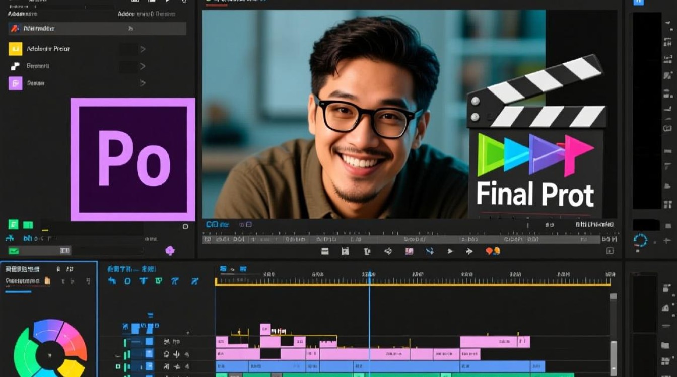Click the yellow work-area bar above the timeline
677x377 pixels.
[x=413, y=285]
